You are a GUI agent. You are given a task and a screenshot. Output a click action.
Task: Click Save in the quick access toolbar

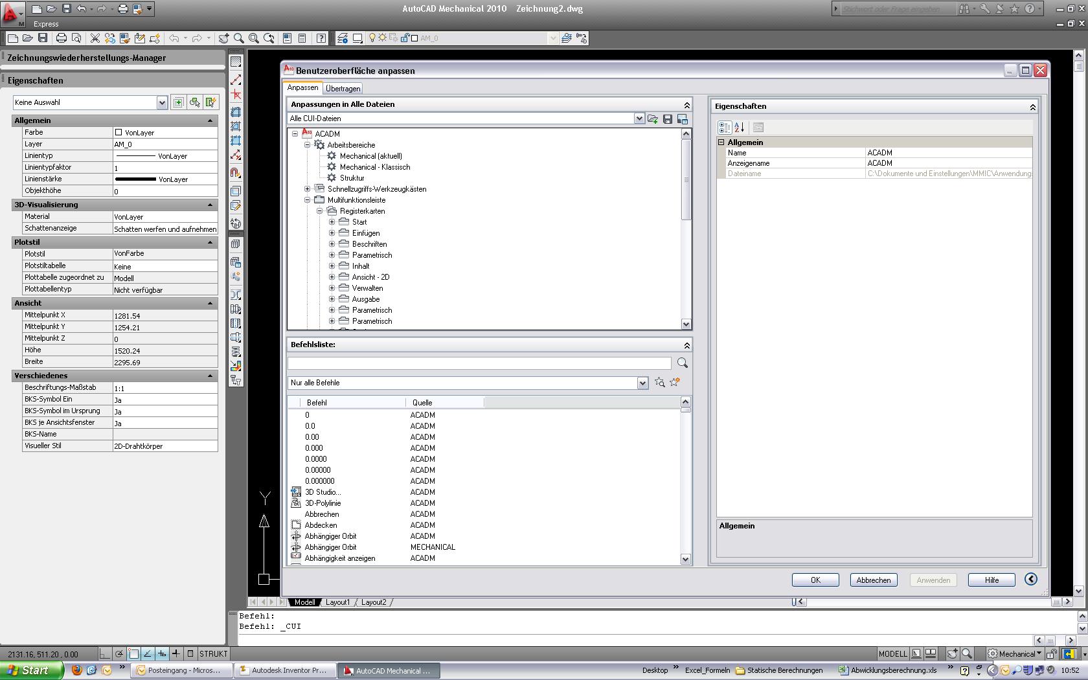(x=67, y=9)
